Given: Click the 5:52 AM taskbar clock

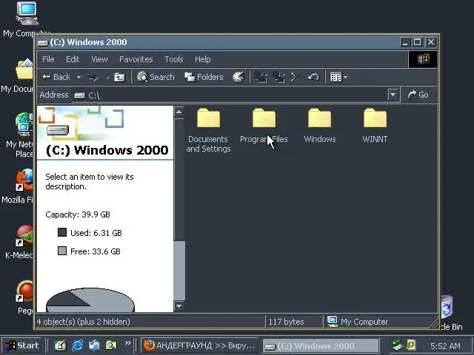Looking at the screenshot, I should [445, 345].
